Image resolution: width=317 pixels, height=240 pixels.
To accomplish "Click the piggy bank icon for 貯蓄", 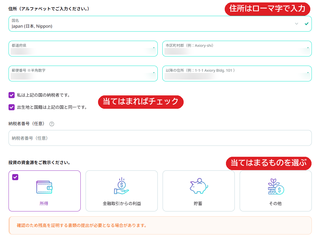I will [x=199, y=186].
